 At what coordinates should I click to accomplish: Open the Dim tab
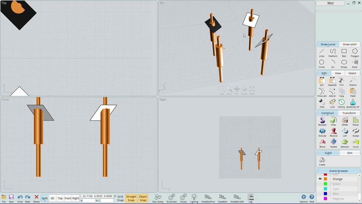tap(350, 153)
